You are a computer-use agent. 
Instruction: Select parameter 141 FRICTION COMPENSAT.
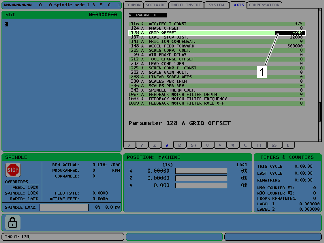[x=217, y=42]
